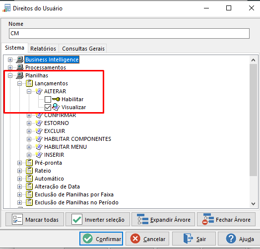The width and height of the screenshot is (260, 249).
Task: Open the Consultas Gerais tab
Action: (83, 49)
